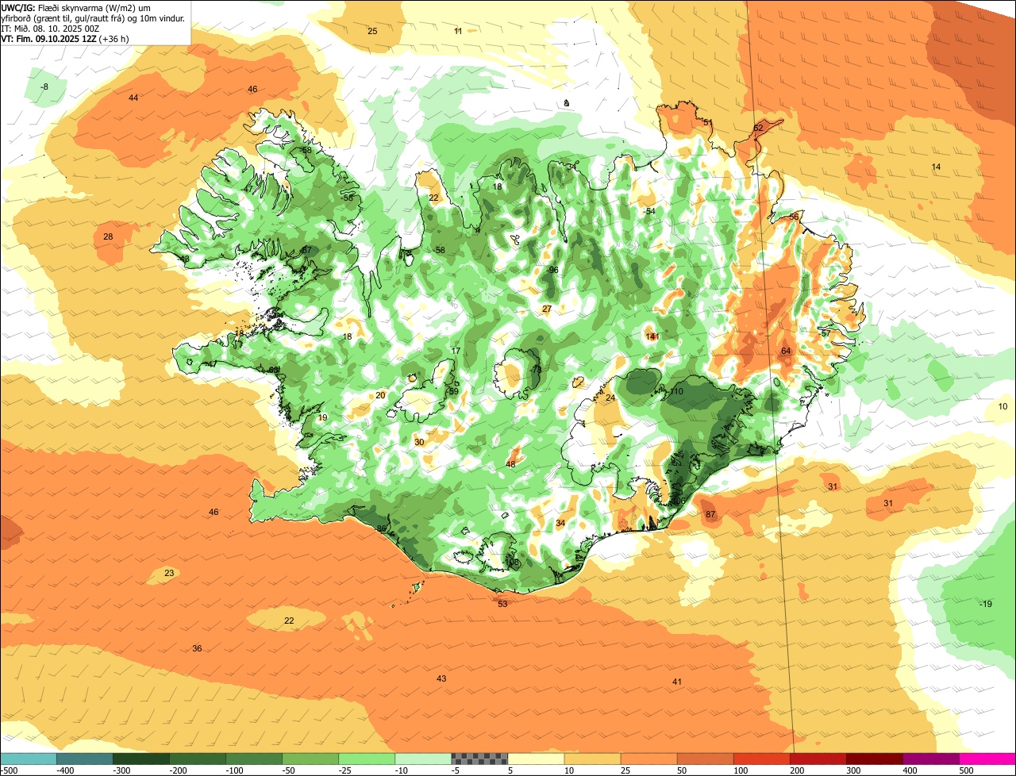Click the orange legend swatch between 25 and 50

point(648,759)
